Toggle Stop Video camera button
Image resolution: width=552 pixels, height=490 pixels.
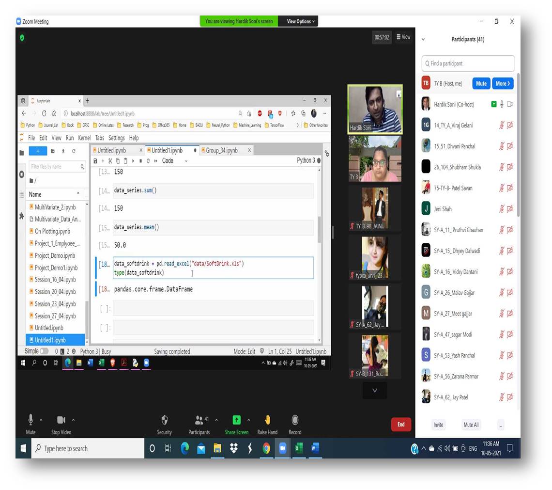pyautogui.click(x=61, y=420)
